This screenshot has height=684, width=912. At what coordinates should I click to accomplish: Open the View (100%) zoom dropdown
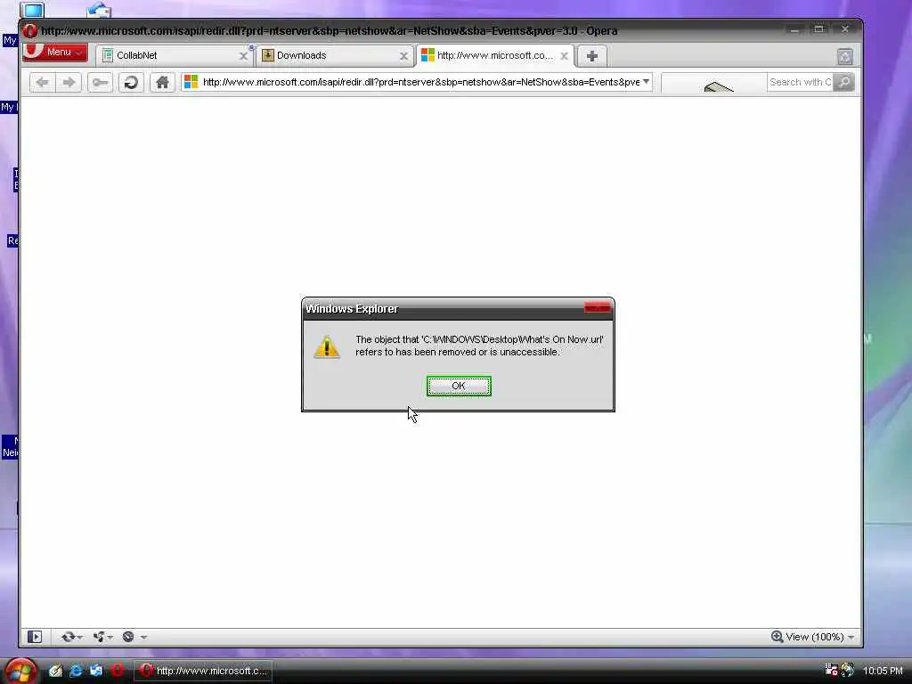(x=820, y=637)
